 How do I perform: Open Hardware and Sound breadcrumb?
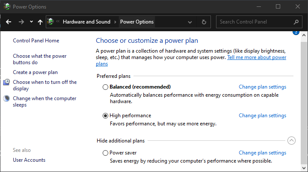point(86,22)
